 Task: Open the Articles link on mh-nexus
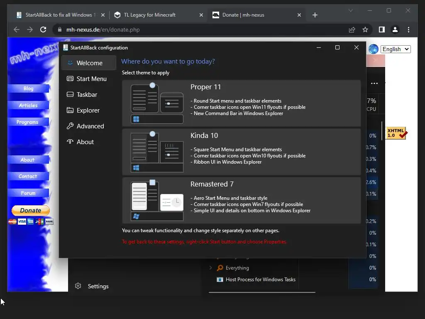[29, 105]
